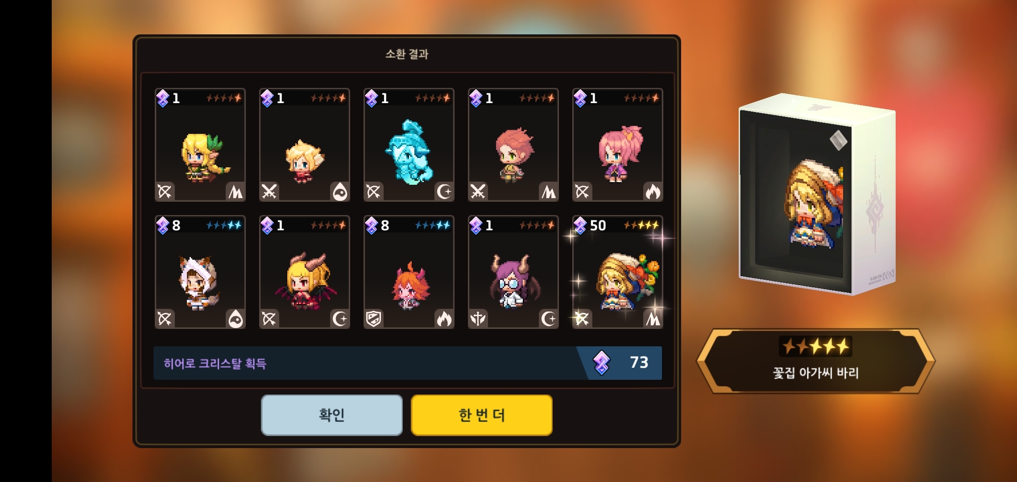The height and width of the screenshot is (482, 1017).
Task: Click the moon element icon on ghost genie card
Action: [x=444, y=191]
